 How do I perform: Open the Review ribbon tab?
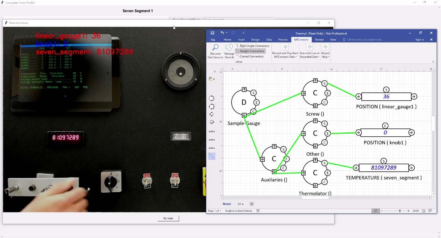tap(319, 40)
